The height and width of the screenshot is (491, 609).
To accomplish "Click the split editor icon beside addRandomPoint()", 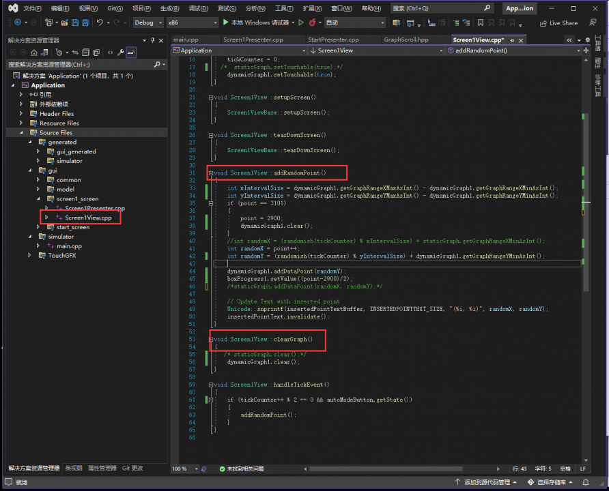I will [586, 50].
